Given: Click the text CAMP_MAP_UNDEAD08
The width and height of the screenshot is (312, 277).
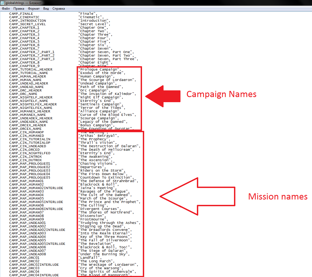Looking at the screenshot, I should click(x=27, y=254).
